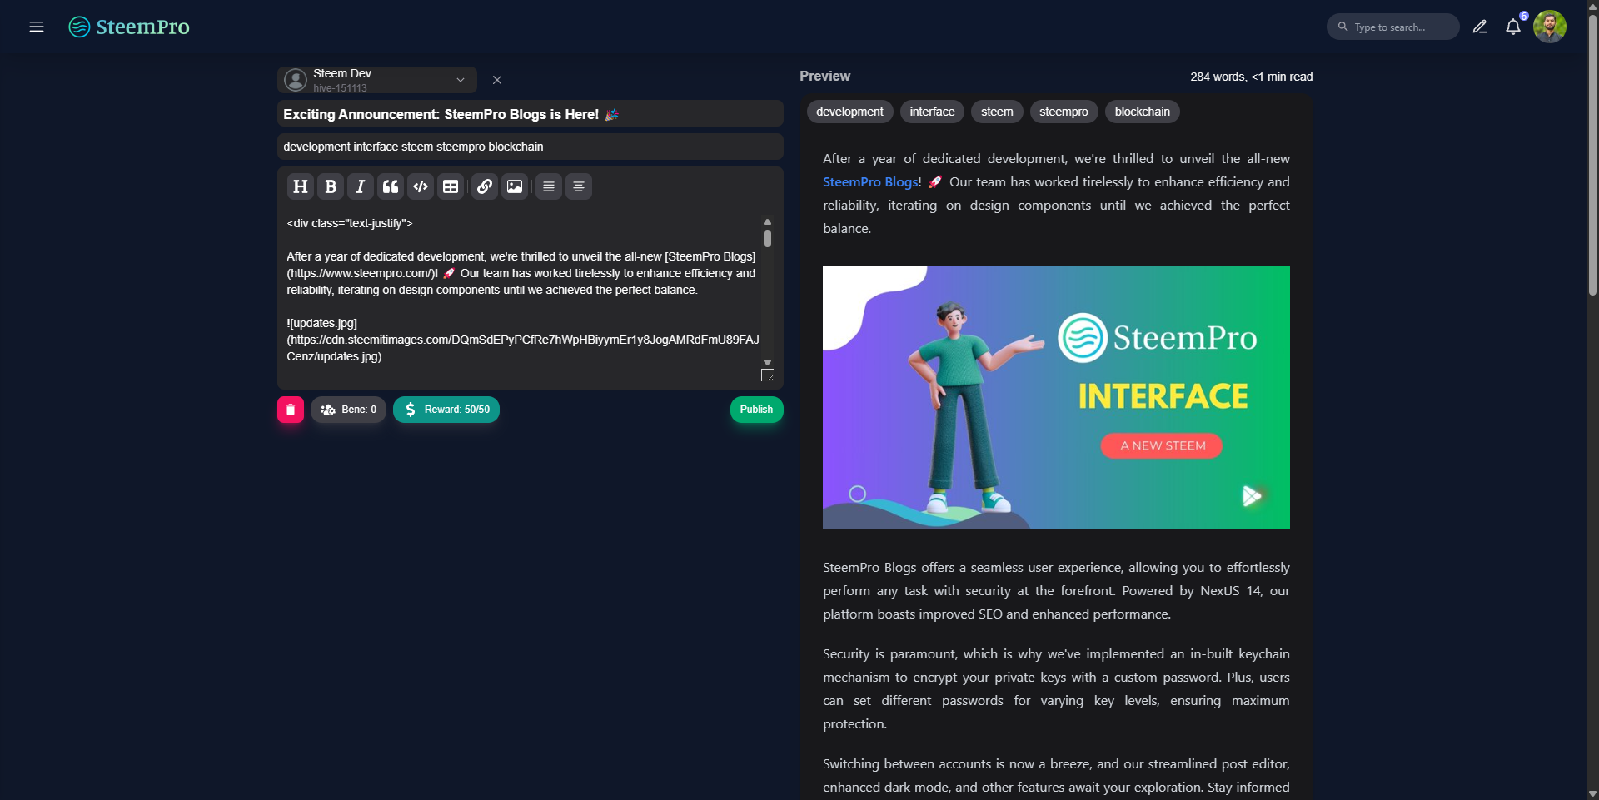This screenshot has width=1599, height=800.
Task: Click the editor scrollbar down arrow
Action: point(767,363)
